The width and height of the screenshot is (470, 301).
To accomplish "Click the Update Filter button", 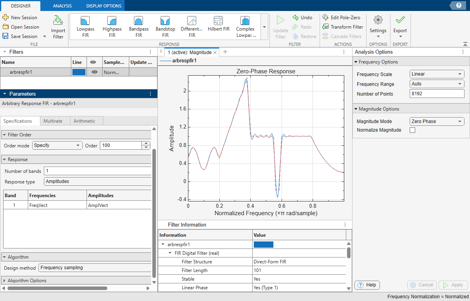I will (280, 27).
